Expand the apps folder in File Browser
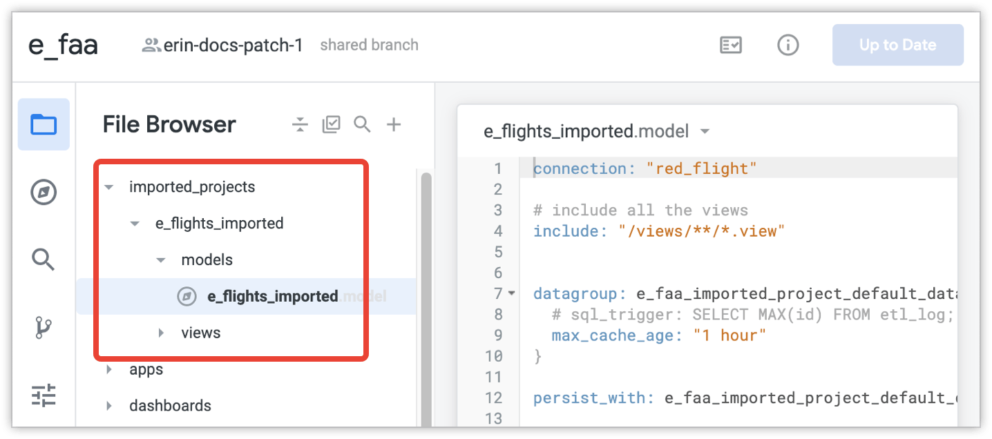 108,369
